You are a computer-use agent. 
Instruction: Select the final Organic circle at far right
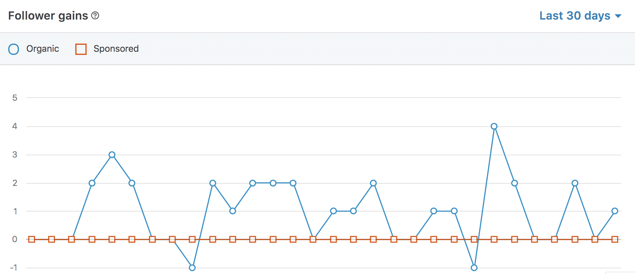[615, 211]
